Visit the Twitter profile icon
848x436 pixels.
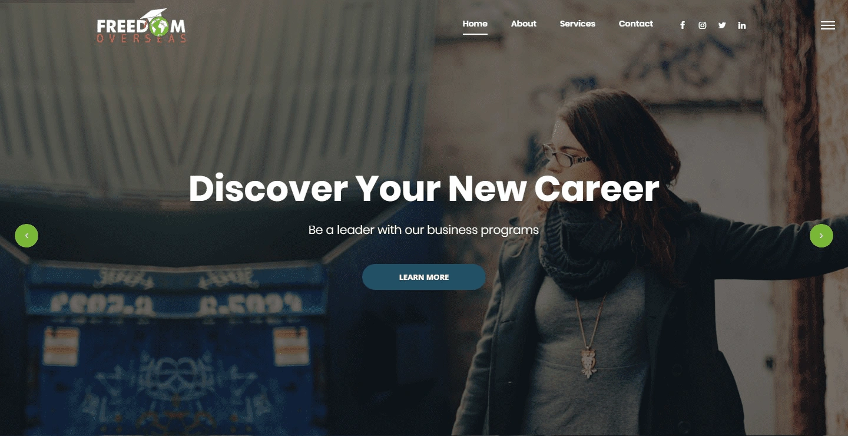(722, 25)
